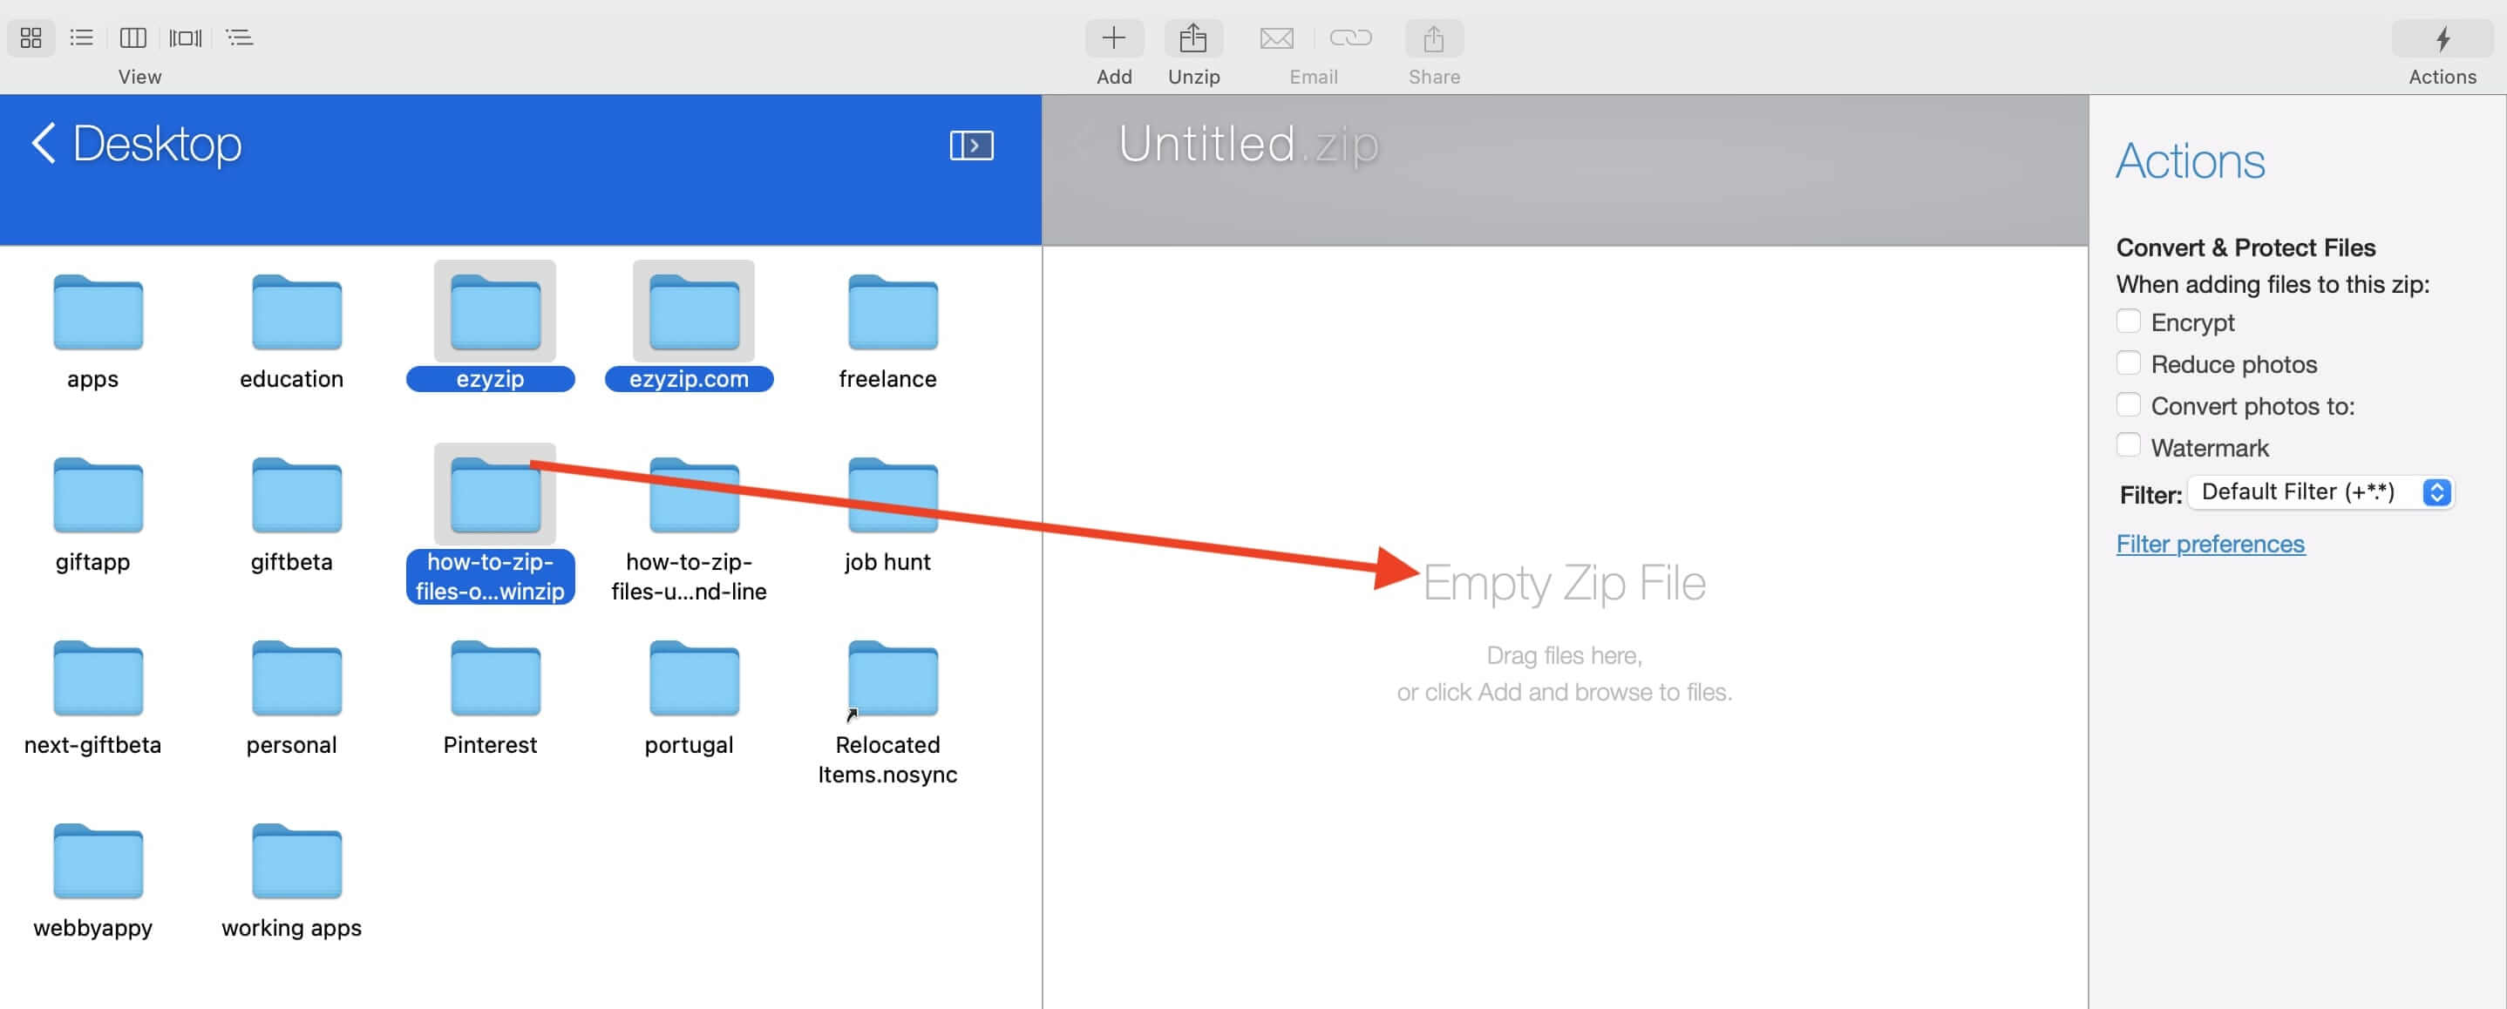Select the how-to-zip-files-o...winzip folder
Screen dimensions: 2507x1009
[489, 521]
